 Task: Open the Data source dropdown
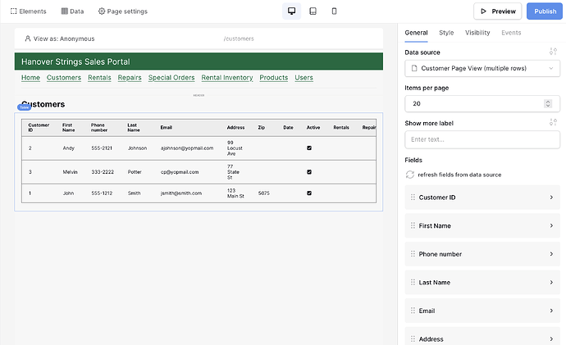tap(482, 69)
